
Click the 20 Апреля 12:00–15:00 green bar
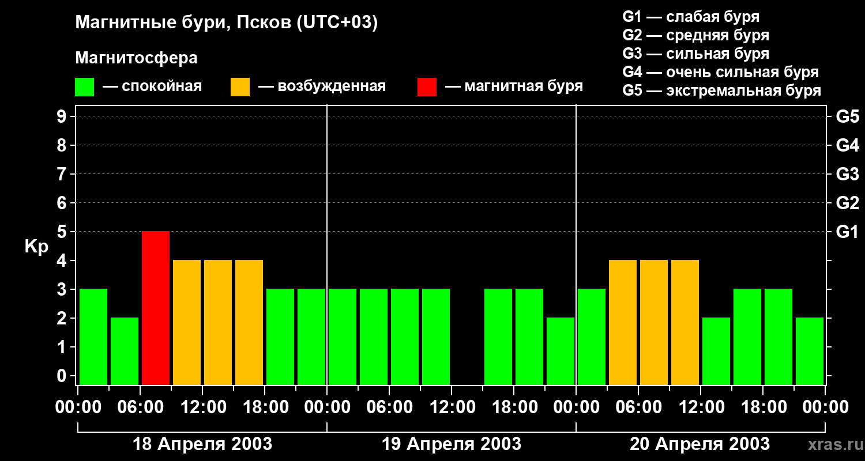pos(716,351)
